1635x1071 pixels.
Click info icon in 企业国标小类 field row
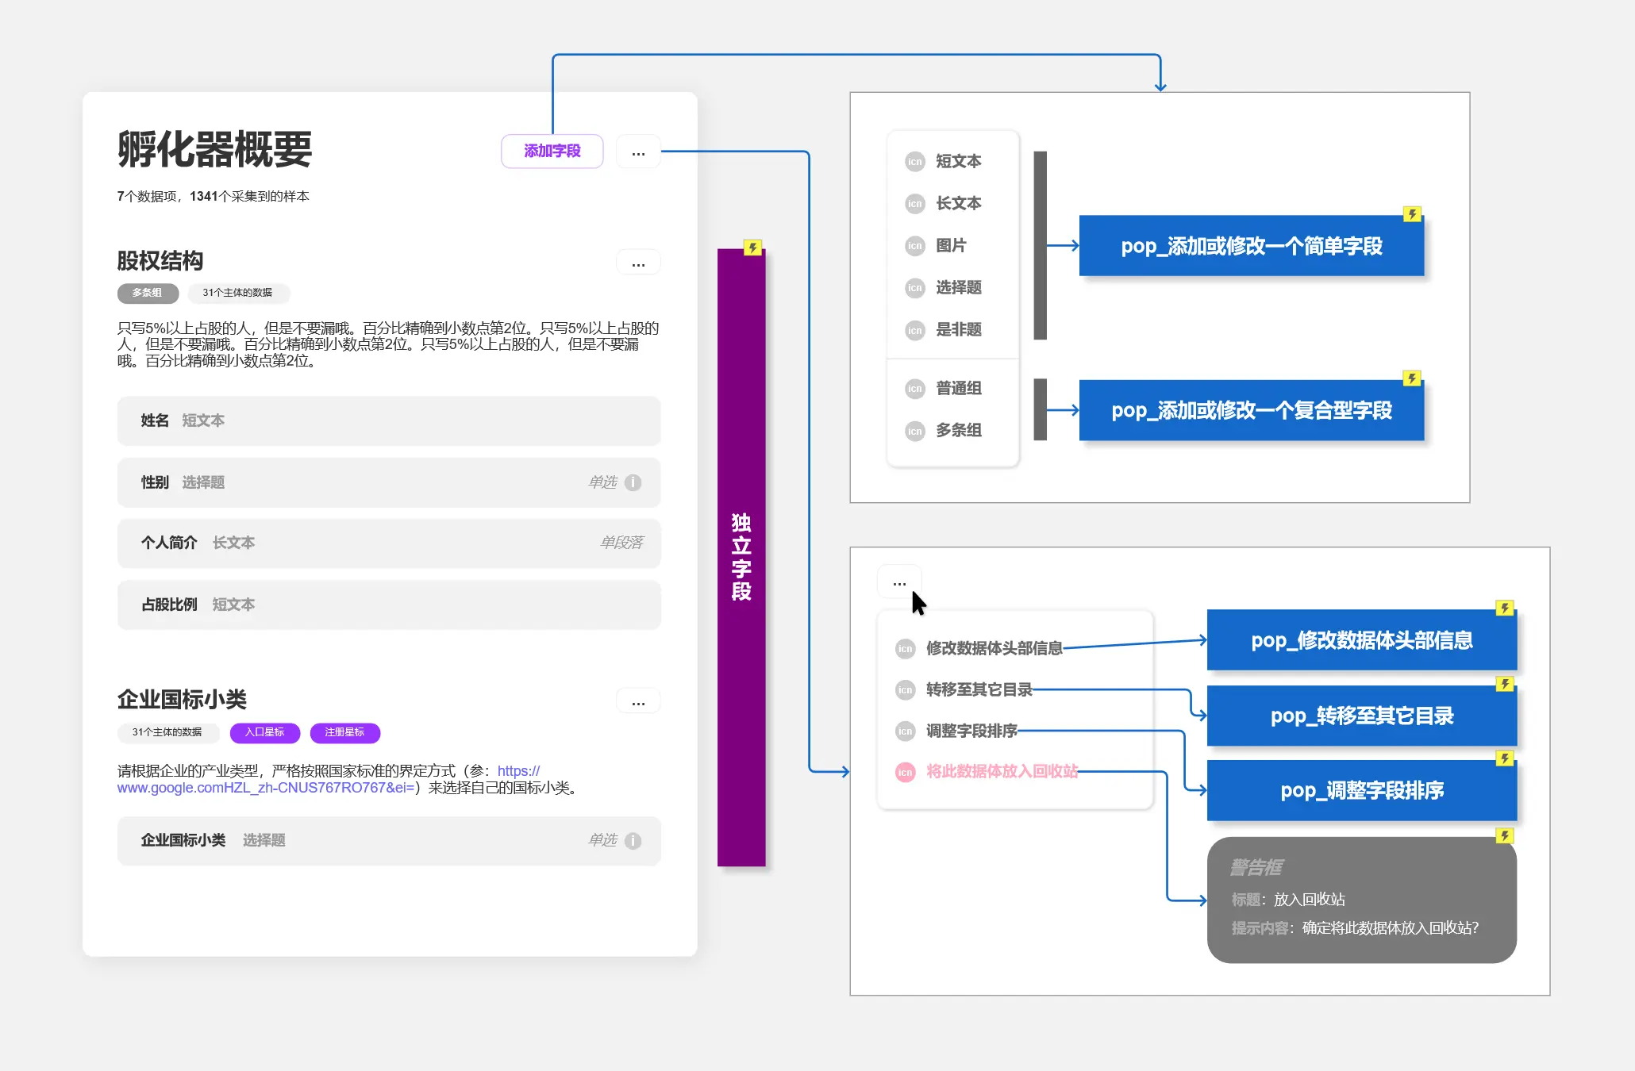pos(633,841)
